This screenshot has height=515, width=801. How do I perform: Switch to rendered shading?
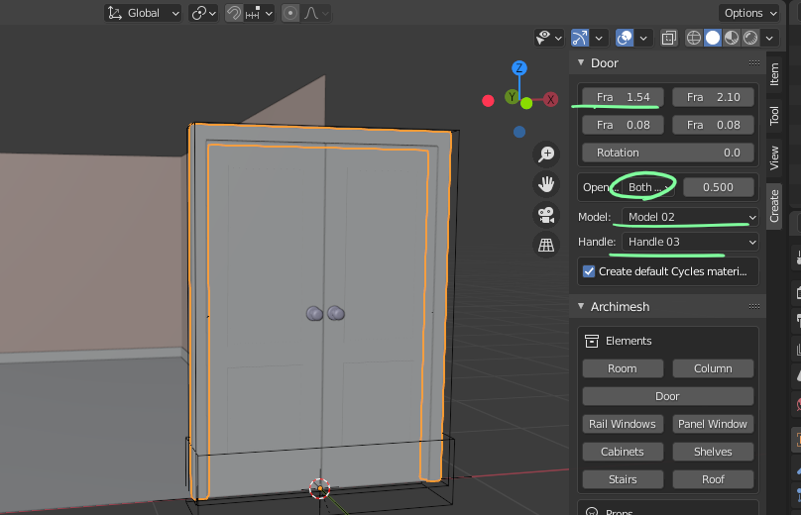750,38
